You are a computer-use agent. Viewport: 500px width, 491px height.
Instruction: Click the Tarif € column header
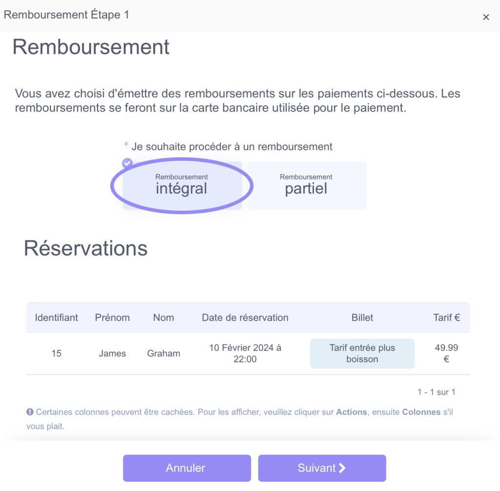(x=446, y=318)
